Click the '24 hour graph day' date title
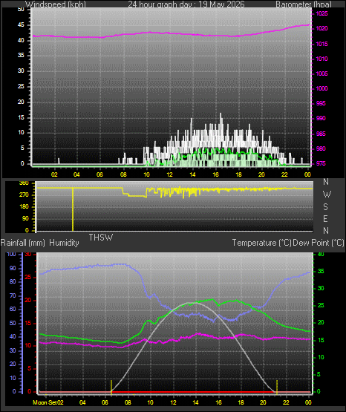346x412 pixels. click(186, 4)
